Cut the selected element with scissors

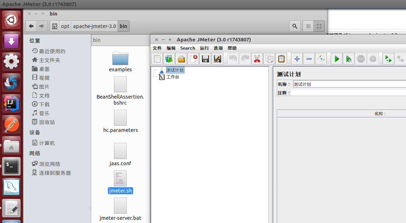click(257, 59)
